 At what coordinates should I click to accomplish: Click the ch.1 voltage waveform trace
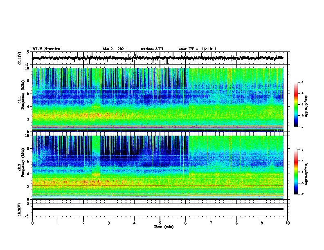(157, 58)
